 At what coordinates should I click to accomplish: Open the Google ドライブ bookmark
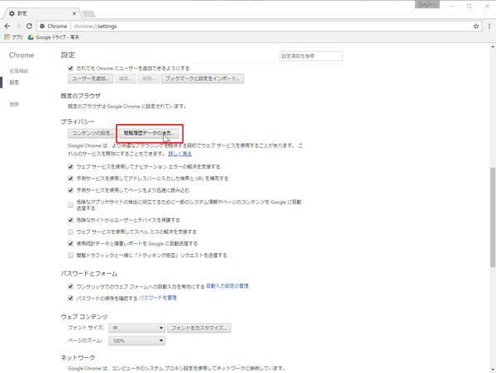(x=54, y=37)
